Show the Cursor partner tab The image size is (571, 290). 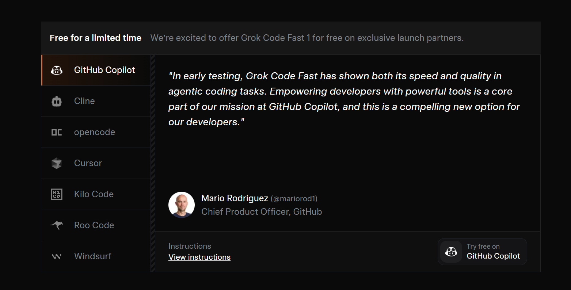(x=88, y=163)
